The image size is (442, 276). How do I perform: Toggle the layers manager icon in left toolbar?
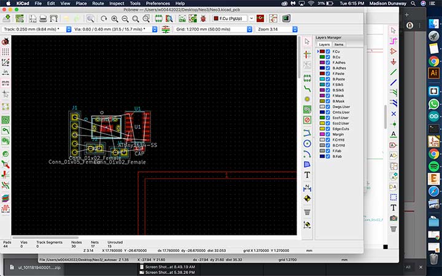click(x=6, y=198)
